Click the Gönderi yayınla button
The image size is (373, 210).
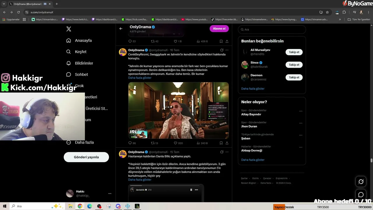coord(86,157)
